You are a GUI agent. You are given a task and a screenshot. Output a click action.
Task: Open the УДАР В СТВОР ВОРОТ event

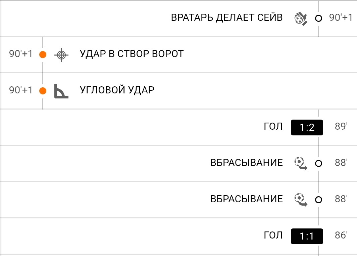click(x=132, y=54)
